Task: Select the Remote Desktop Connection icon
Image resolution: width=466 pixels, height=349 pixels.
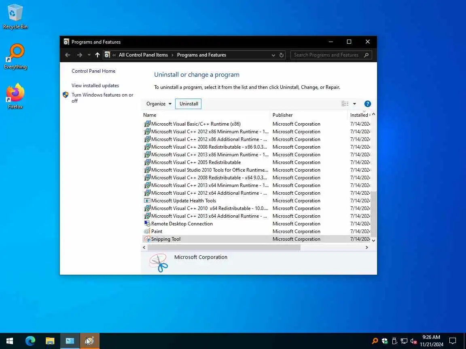Action: click(x=147, y=223)
